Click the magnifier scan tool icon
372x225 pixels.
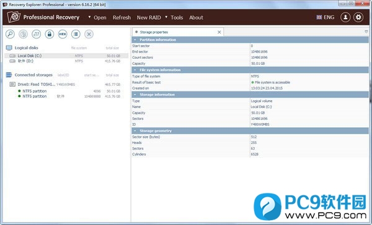(x=10, y=34)
